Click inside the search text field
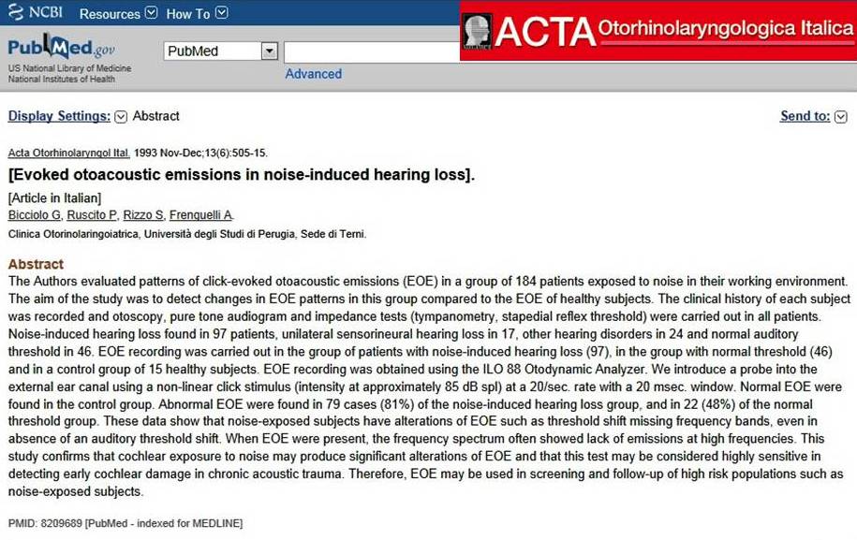Image resolution: width=857 pixels, height=540 pixels. pyautogui.click(x=372, y=52)
